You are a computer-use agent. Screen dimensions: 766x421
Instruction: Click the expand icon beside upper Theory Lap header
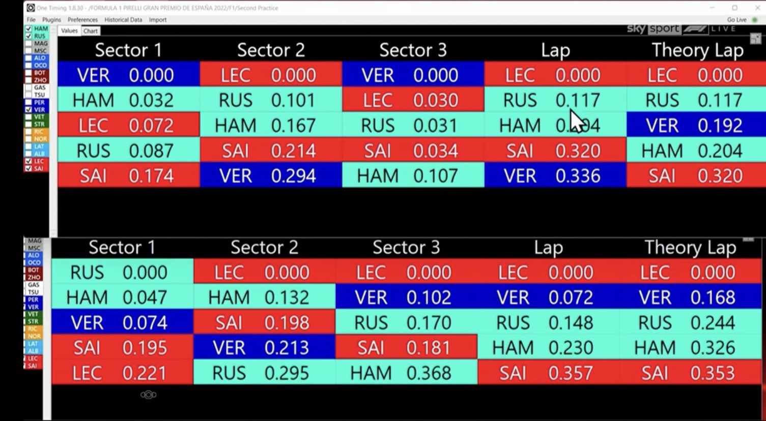point(755,38)
